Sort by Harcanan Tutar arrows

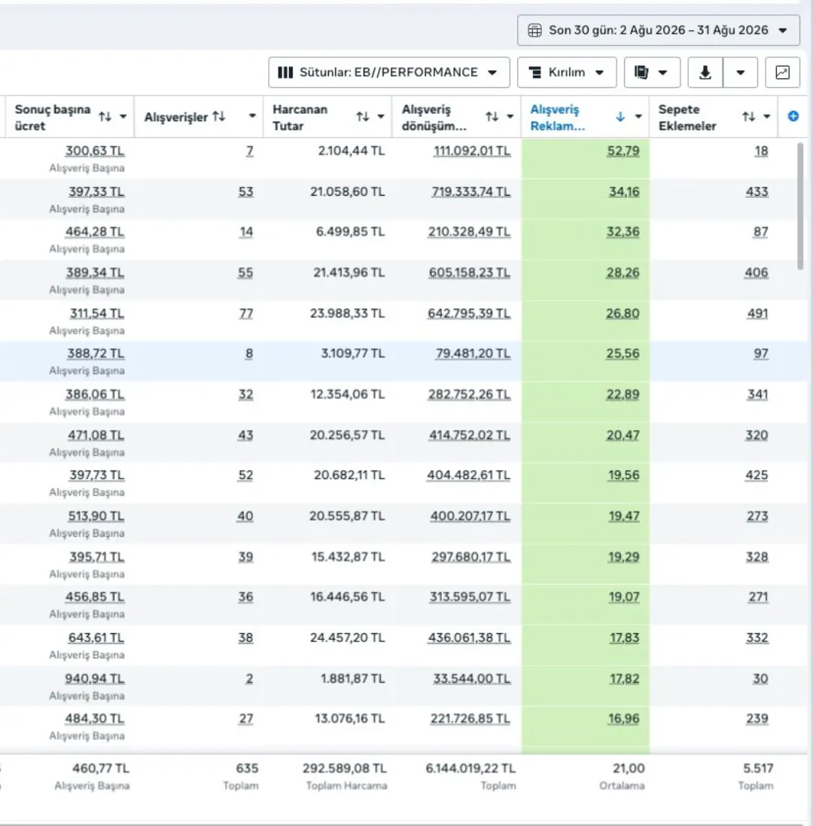click(362, 117)
